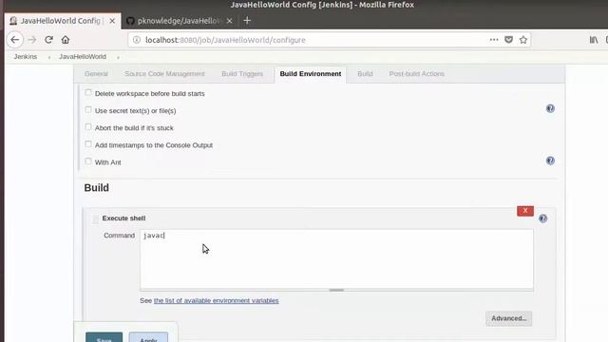The height and width of the screenshot is (342, 608).
Task: Click the Command field label
Action: tap(119, 236)
